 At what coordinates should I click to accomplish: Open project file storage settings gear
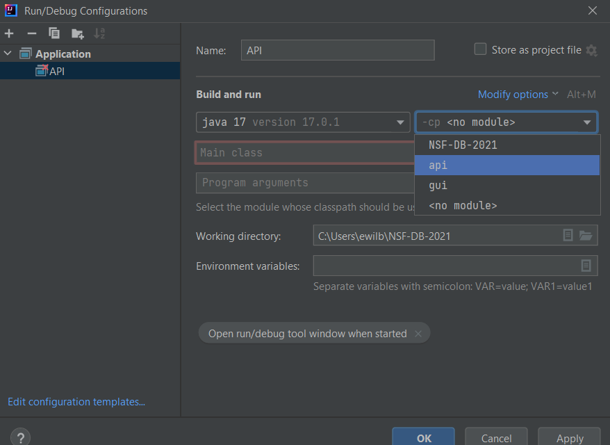pos(591,50)
